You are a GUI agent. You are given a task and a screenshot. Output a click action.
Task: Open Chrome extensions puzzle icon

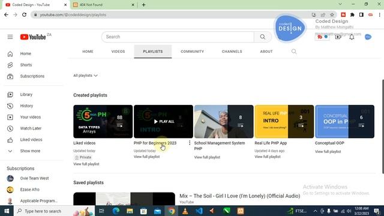pos(352,14)
